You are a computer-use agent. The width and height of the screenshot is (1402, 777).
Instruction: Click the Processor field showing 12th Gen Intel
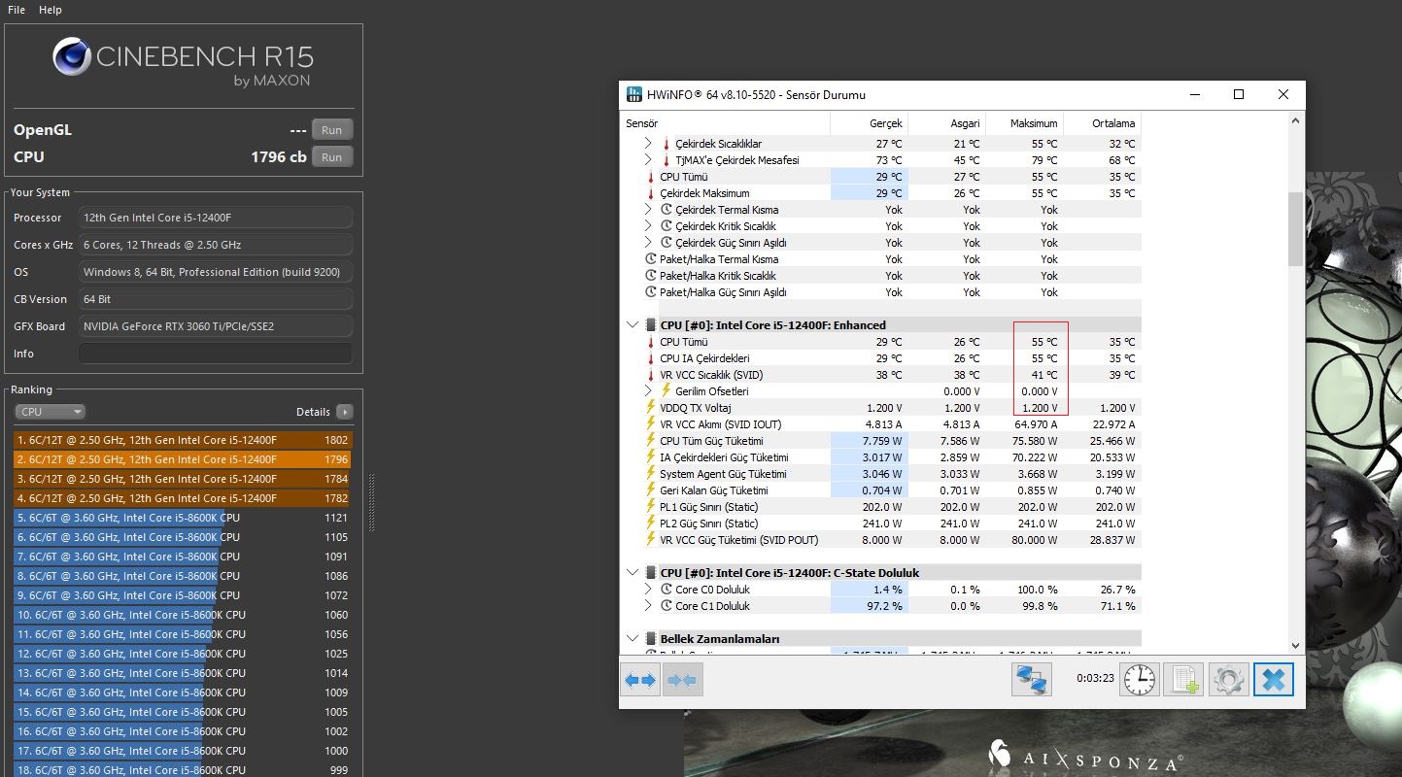(215, 218)
